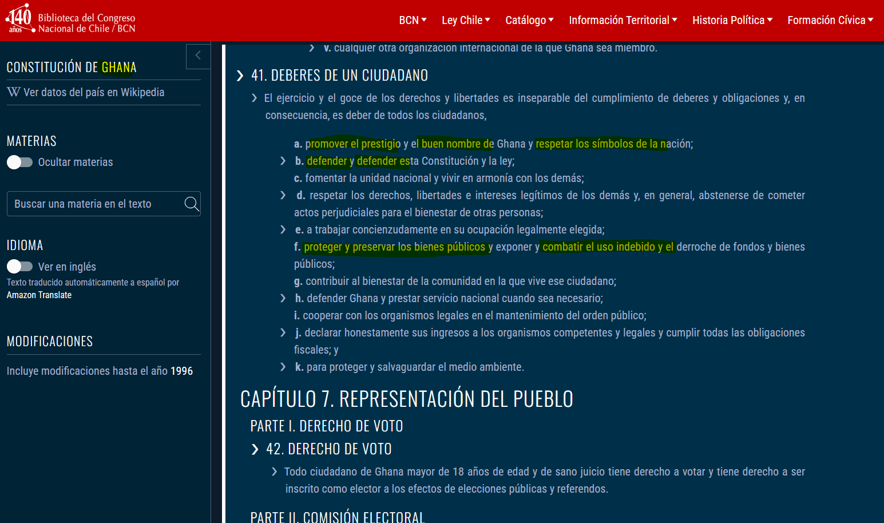884x523 pixels.
Task: Click the Wikipedia W icon
Action: 14,92
